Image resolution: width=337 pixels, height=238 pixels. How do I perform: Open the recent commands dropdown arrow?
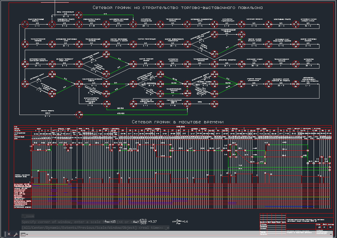(27, 234)
